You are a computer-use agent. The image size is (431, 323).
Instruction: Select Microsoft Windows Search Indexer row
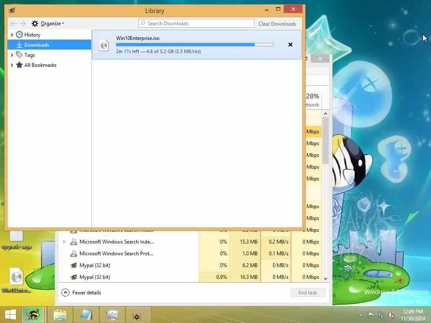190,242
